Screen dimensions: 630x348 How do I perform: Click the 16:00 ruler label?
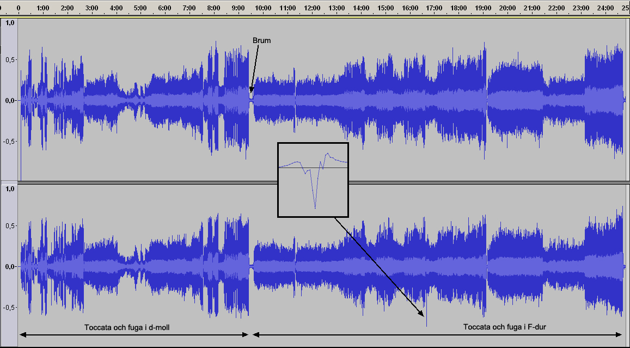[x=410, y=8]
